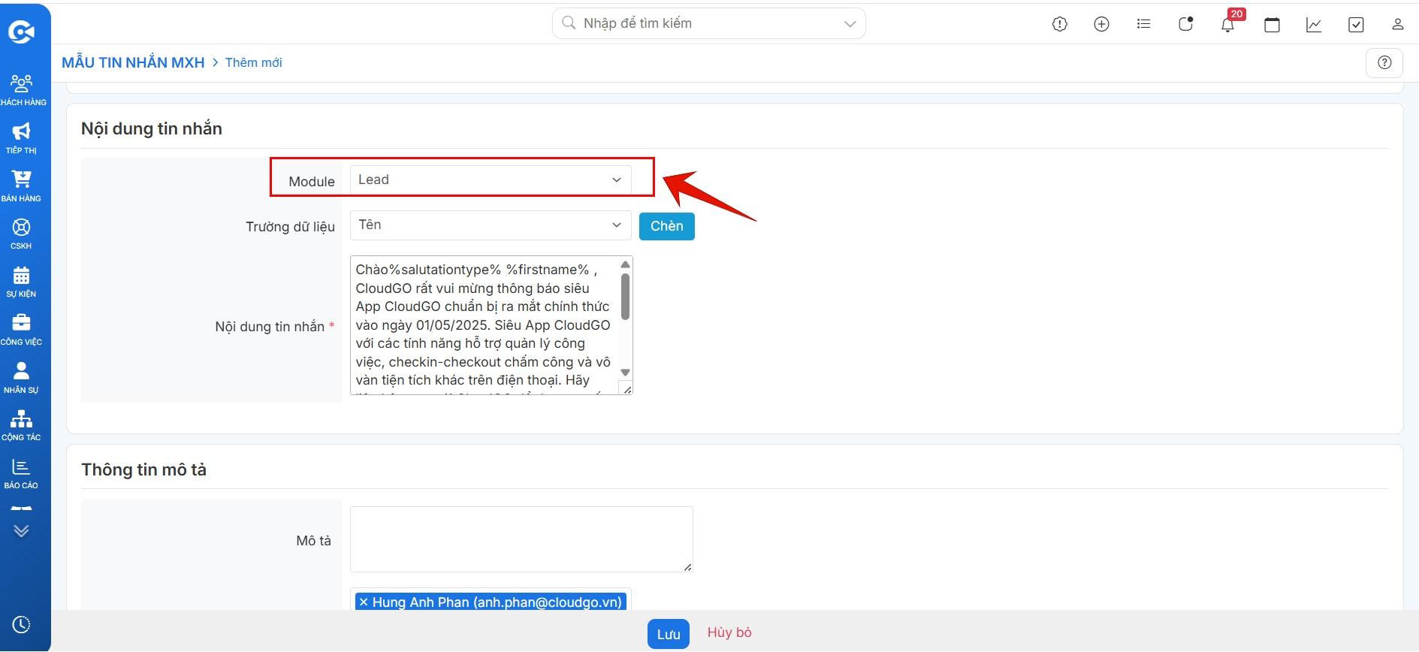Image resolution: width=1419 pixels, height=652 pixels.
Task: Open the CSKH lifebuoy module
Action: pos(21,234)
